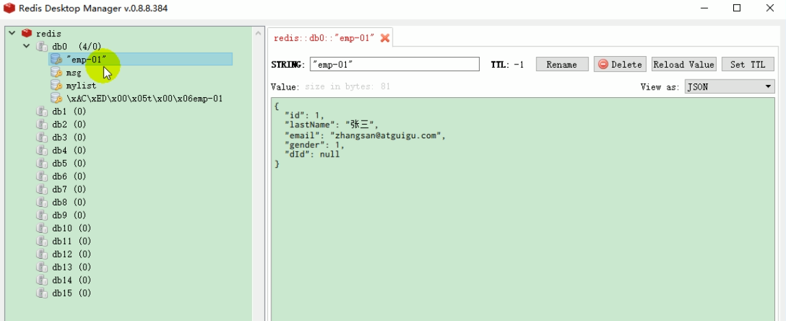Click the db0 database icon
Image resolution: width=786 pixels, height=321 pixels.
42,47
